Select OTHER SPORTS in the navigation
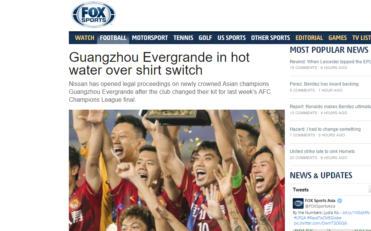371x231 pixels. pyautogui.click(x=271, y=38)
